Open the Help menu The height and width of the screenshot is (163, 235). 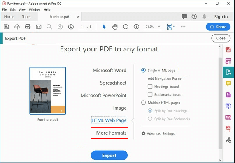47,10
